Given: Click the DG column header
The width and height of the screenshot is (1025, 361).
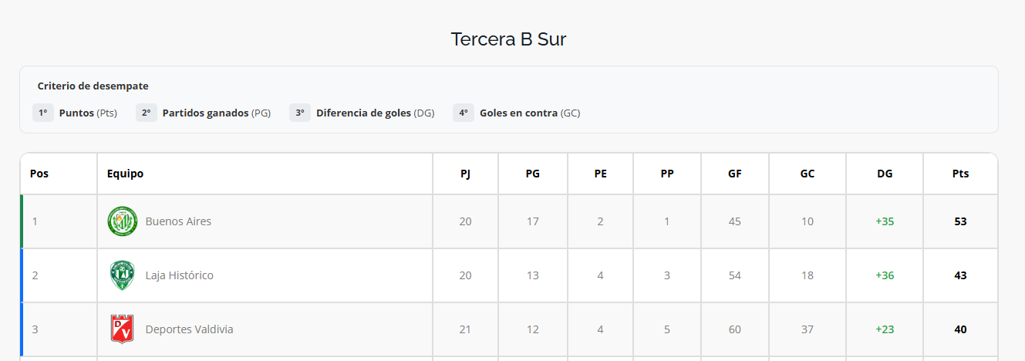Looking at the screenshot, I should point(885,174).
